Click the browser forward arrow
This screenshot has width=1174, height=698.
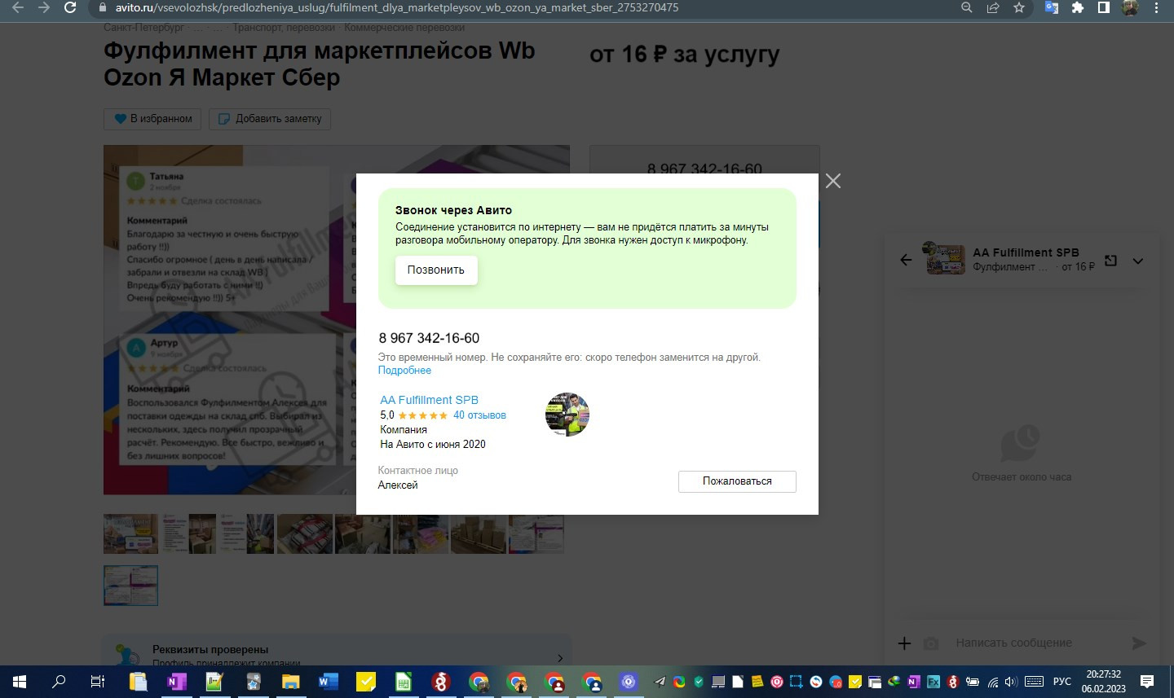[44, 7]
